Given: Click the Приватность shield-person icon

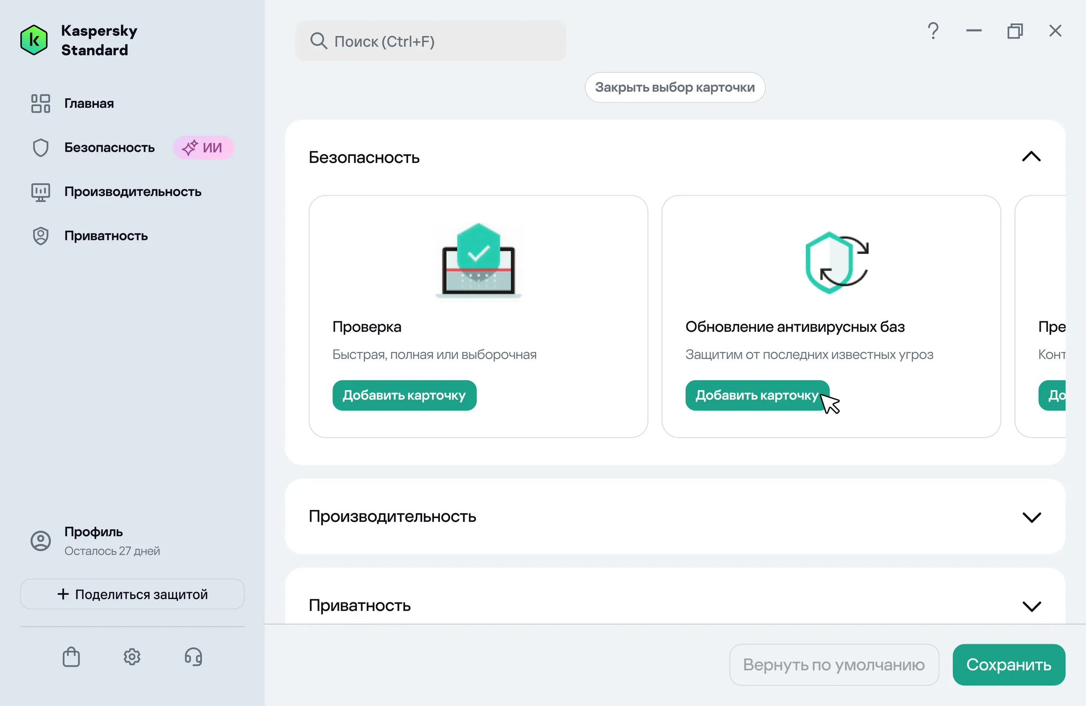Looking at the screenshot, I should tap(41, 236).
